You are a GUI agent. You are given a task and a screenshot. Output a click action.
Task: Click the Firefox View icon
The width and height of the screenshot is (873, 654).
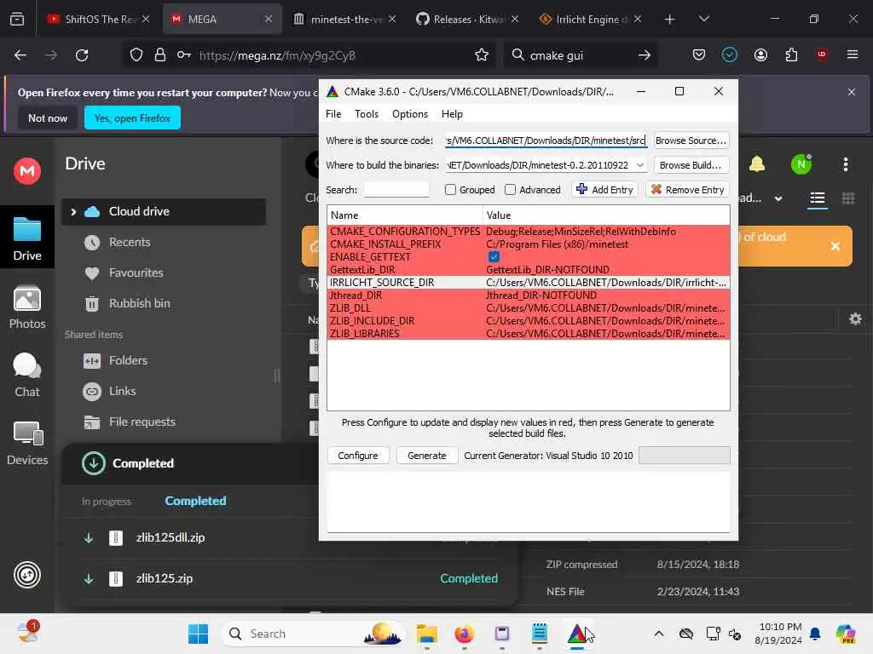17,20
